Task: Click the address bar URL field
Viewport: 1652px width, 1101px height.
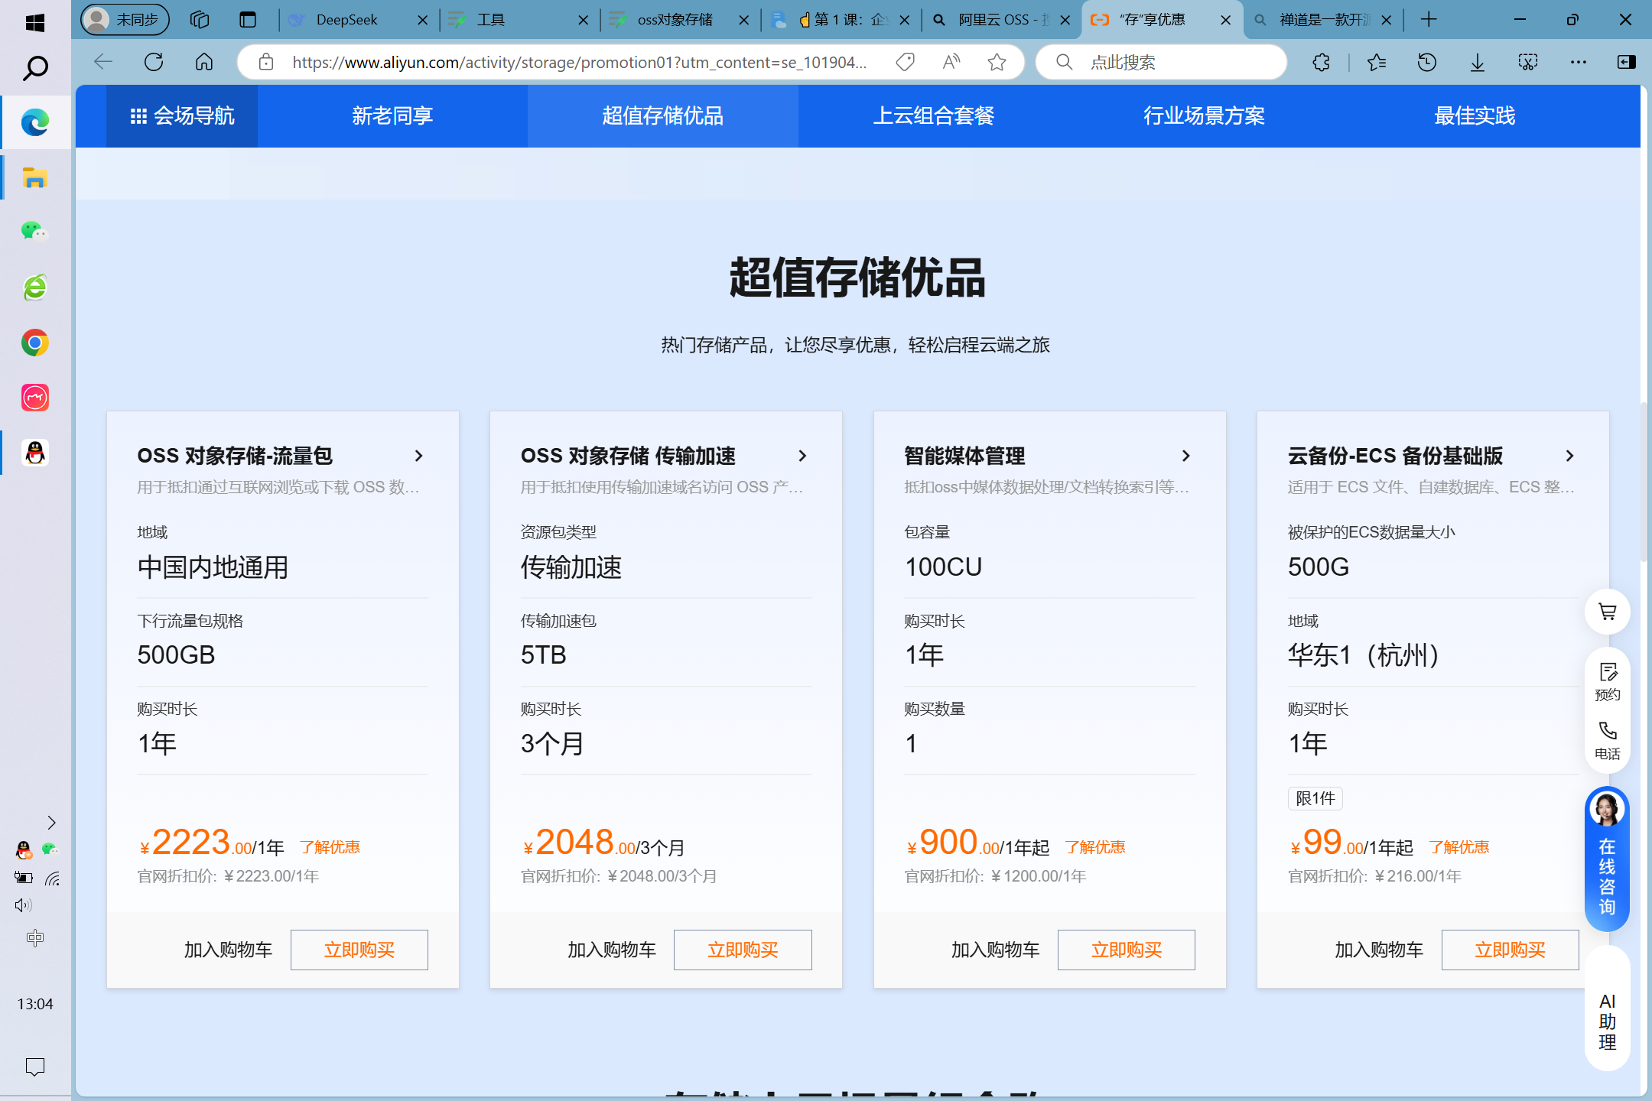Action: click(580, 62)
